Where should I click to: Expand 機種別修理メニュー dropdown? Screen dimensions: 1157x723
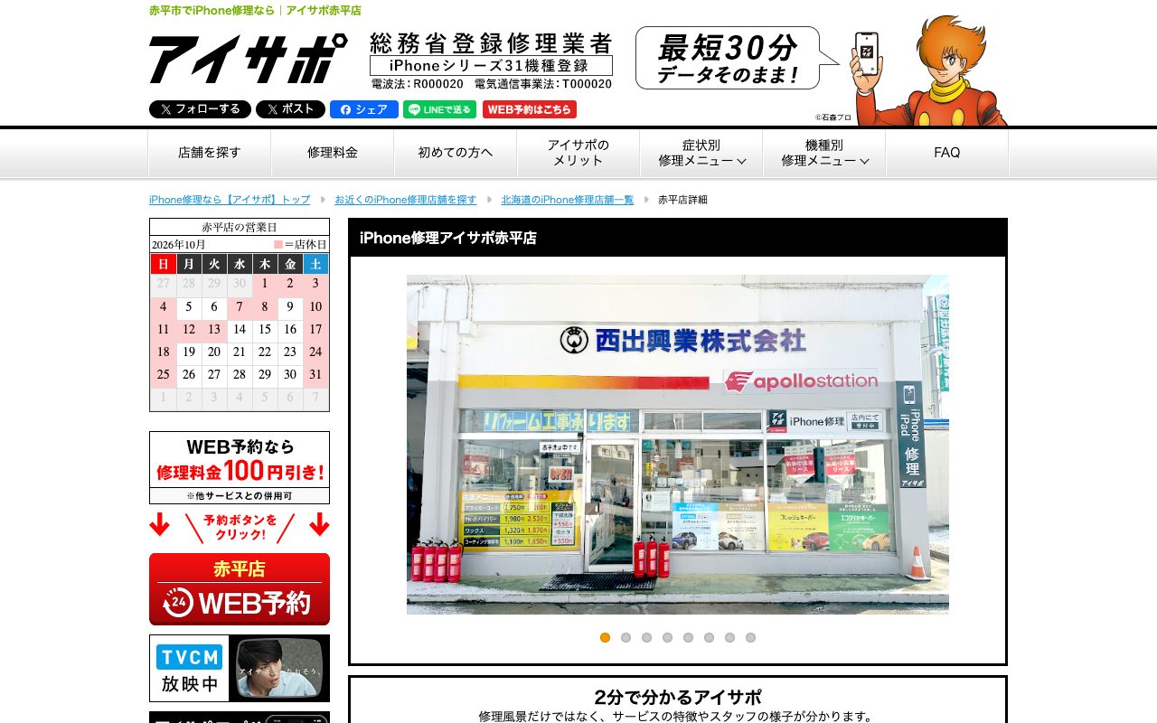tap(824, 153)
